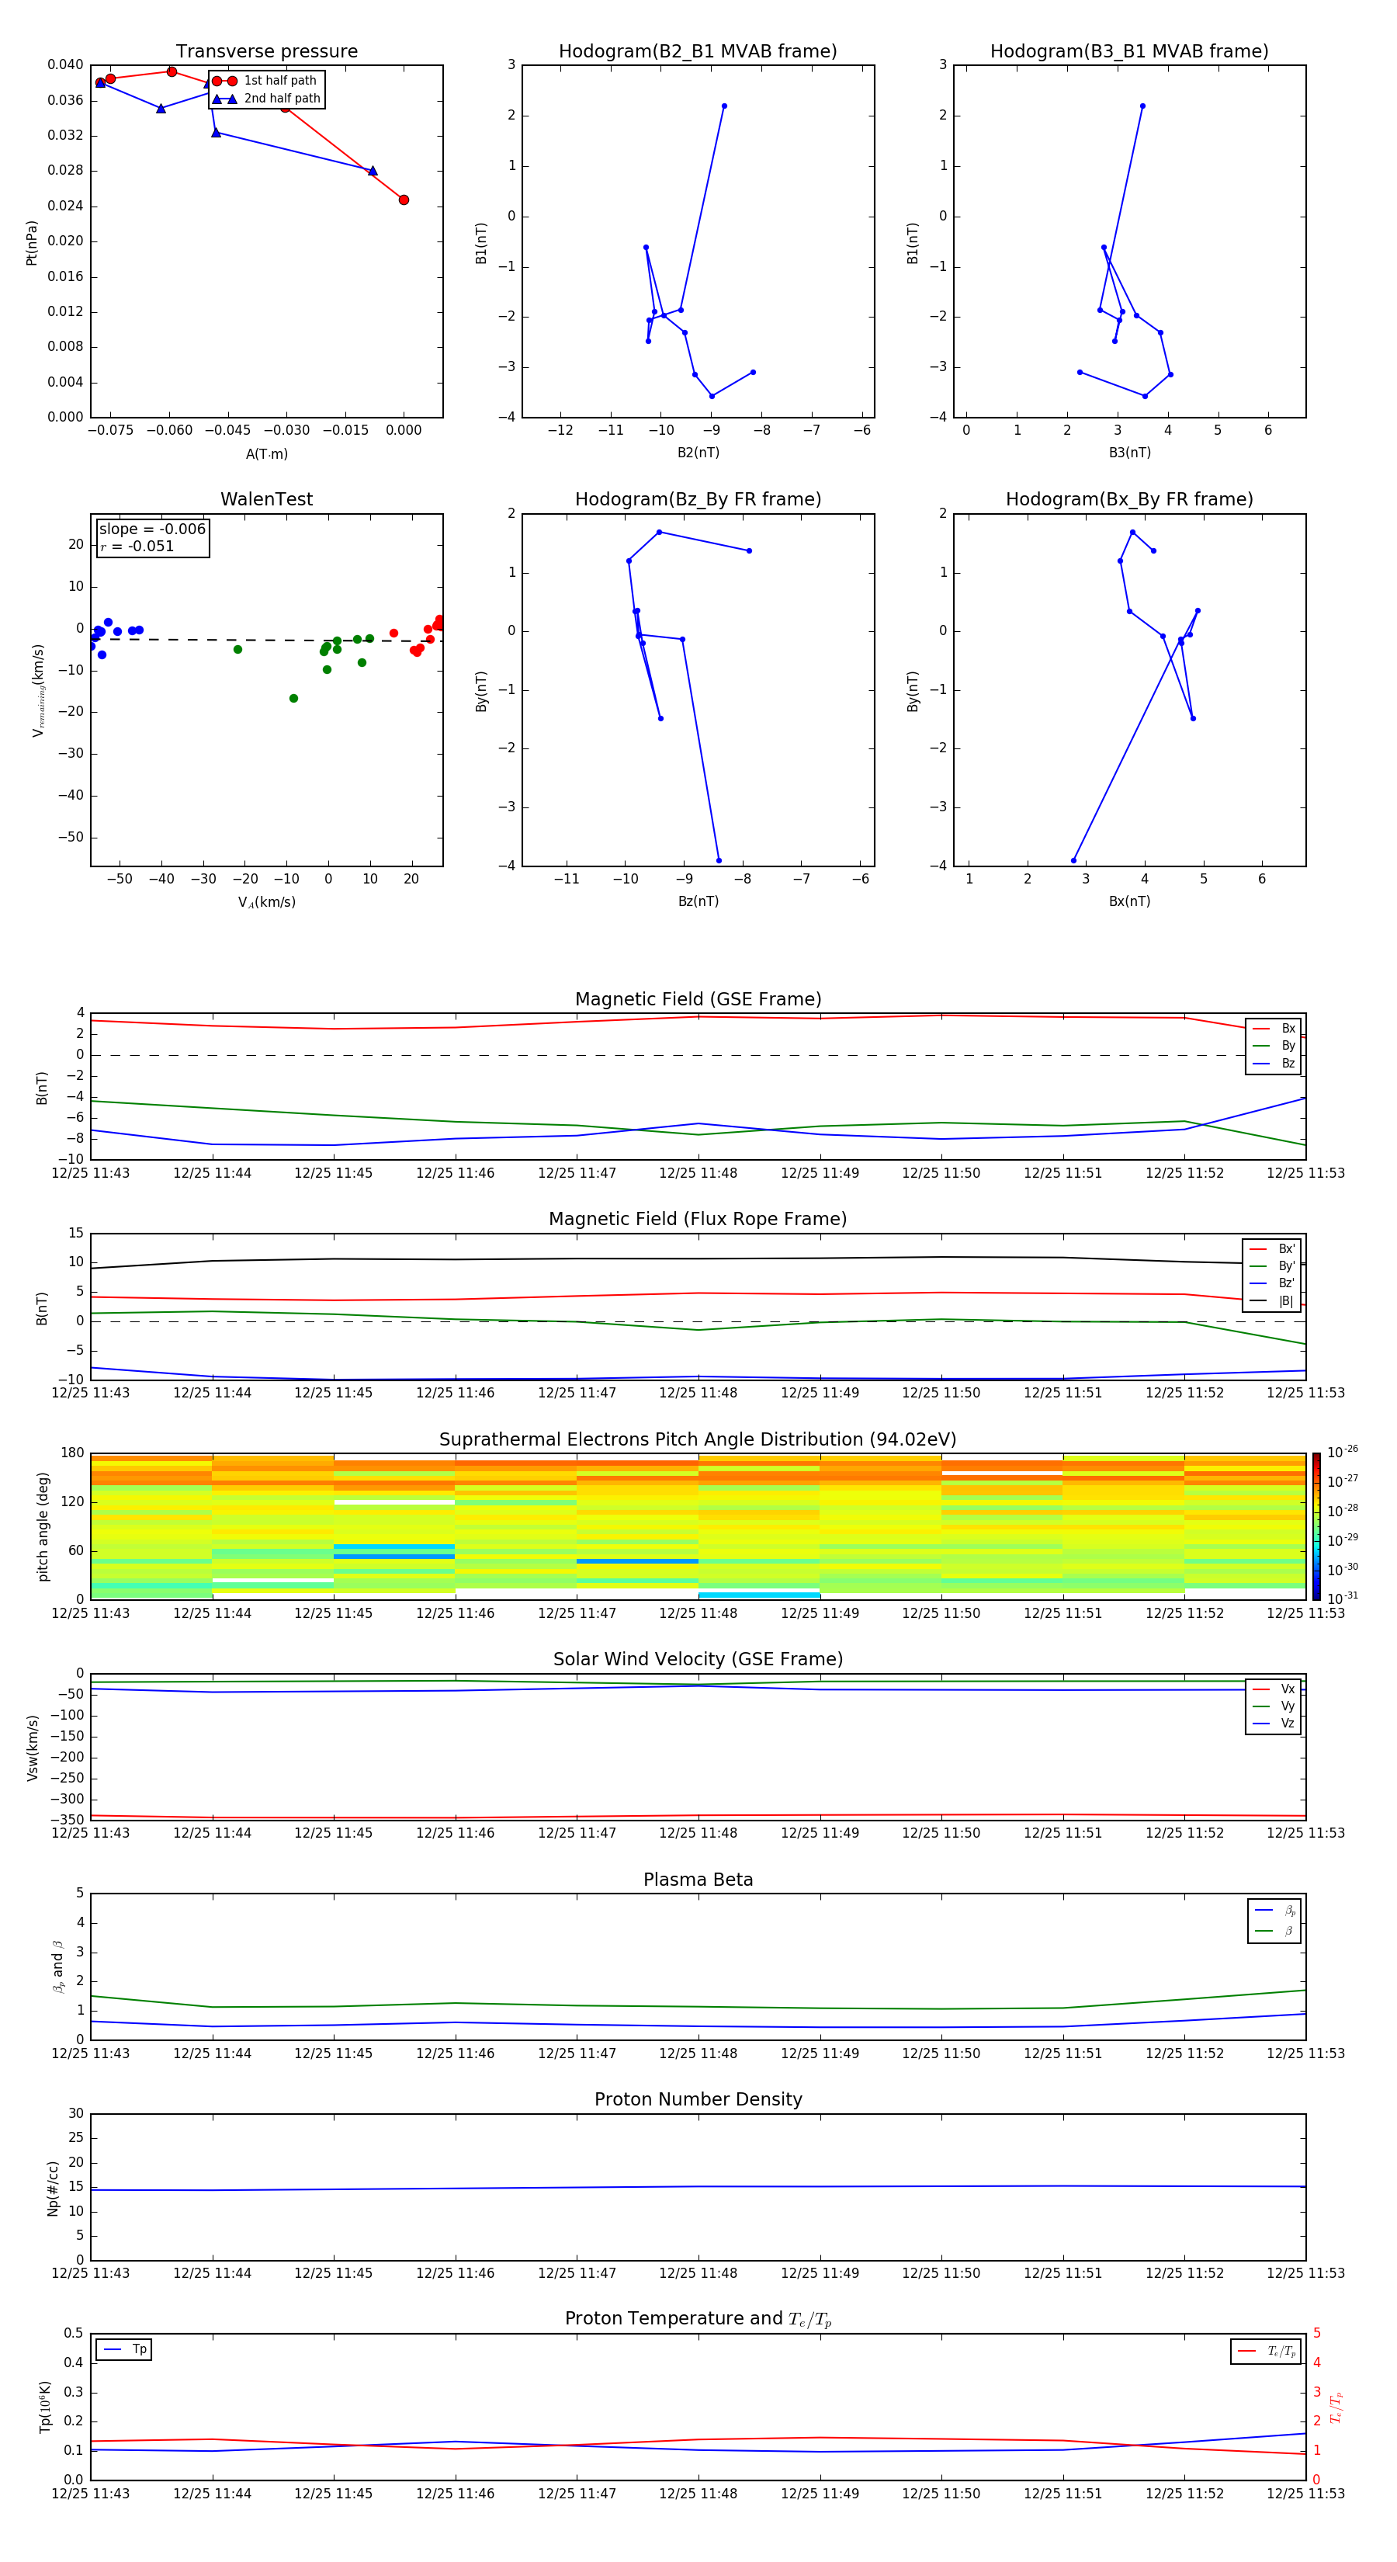
Task: Click the By' entry in Flux Rope legend
Action: coord(1272,1266)
